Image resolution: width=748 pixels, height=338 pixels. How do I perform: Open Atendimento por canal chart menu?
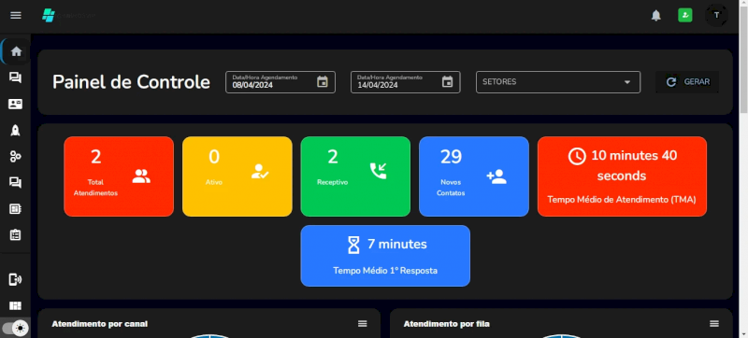363,324
